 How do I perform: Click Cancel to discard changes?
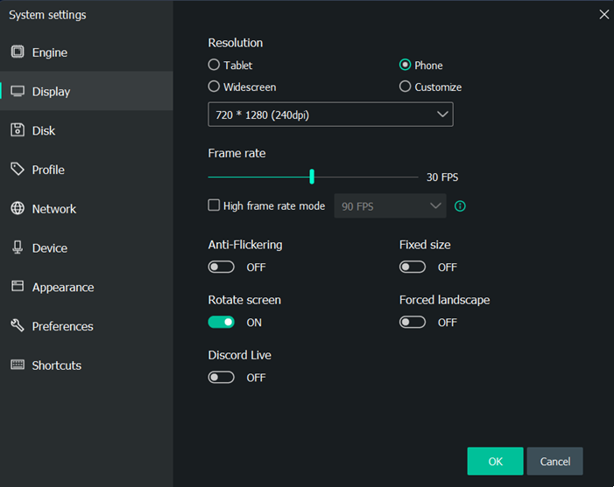pyautogui.click(x=554, y=461)
